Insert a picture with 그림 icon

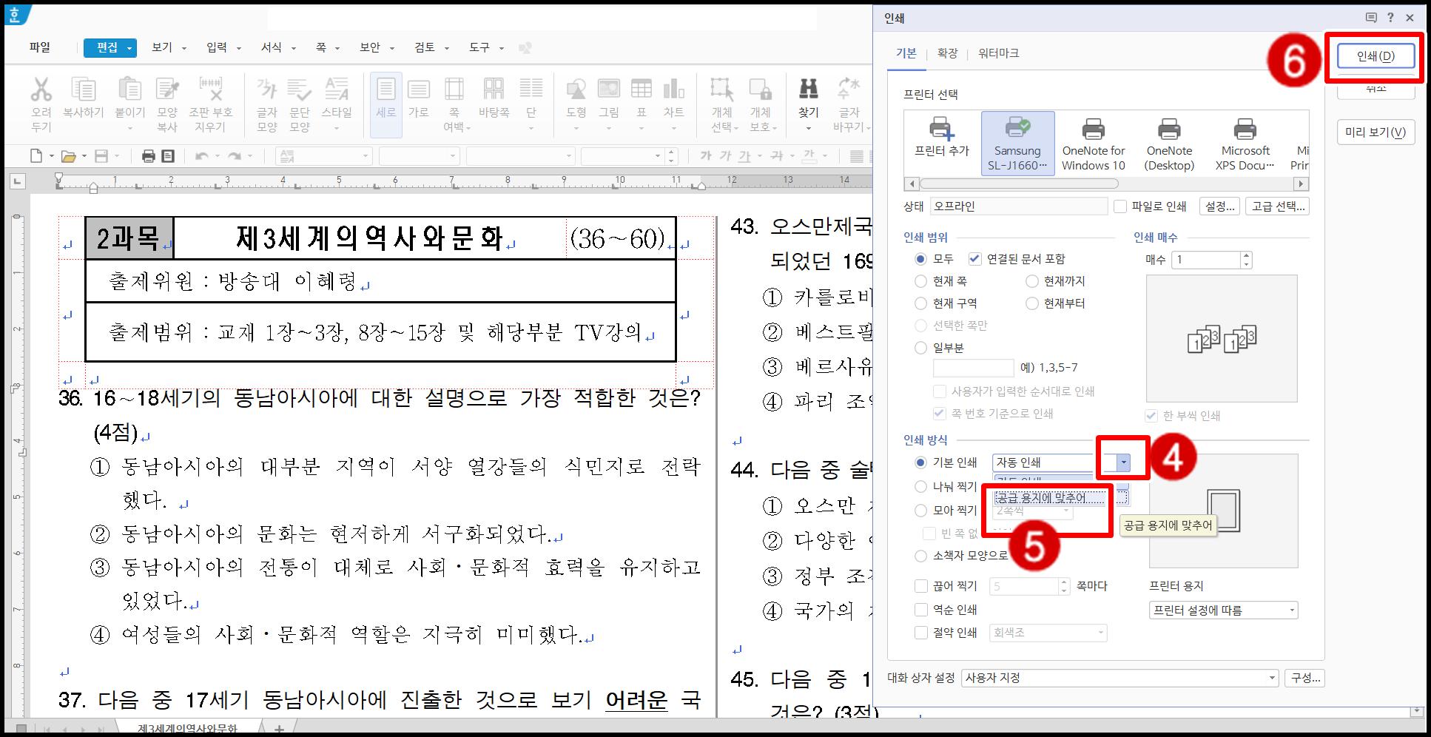click(x=609, y=90)
